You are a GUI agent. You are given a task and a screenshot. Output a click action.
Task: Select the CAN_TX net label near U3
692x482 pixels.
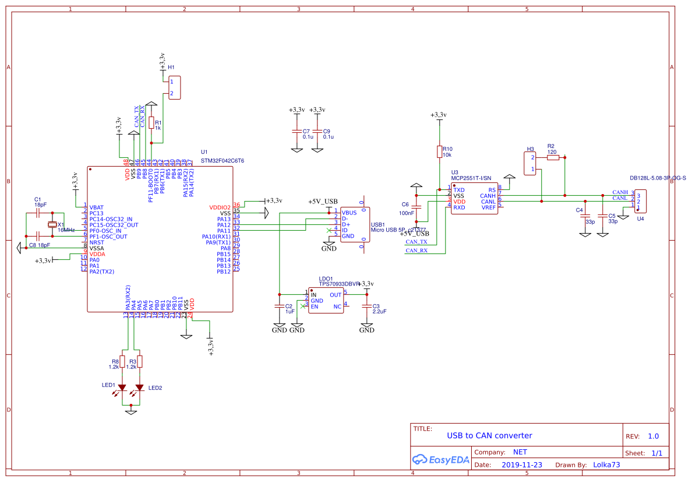(x=415, y=240)
